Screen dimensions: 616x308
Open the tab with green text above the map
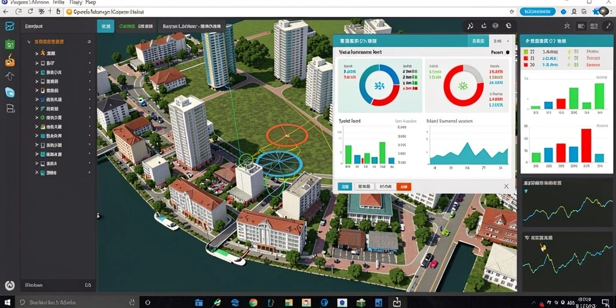point(136,26)
